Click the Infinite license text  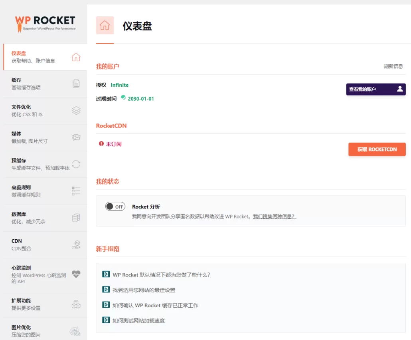[x=120, y=85]
